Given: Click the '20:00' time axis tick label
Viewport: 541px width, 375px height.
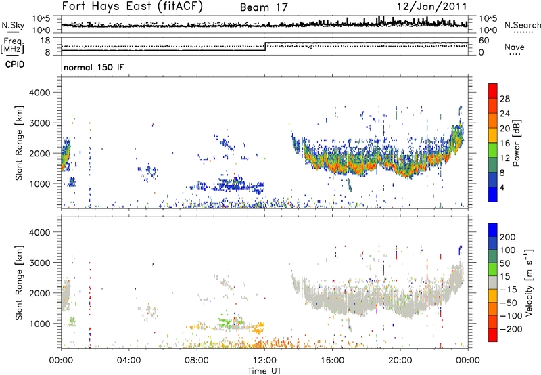Looking at the screenshot, I should coord(400,361).
